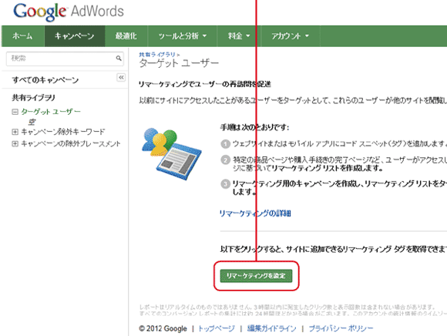Focus the 検索 input field

coord(65,59)
